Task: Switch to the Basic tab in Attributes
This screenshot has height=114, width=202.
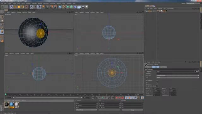Action: [148, 67]
